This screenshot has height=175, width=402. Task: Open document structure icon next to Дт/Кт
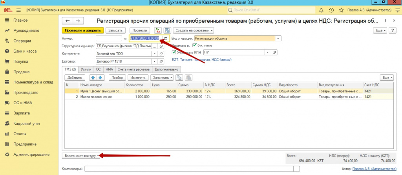167,30
